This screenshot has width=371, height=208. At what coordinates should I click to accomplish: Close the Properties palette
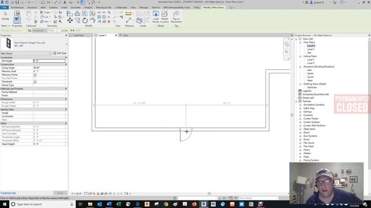[x=66, y=35]
